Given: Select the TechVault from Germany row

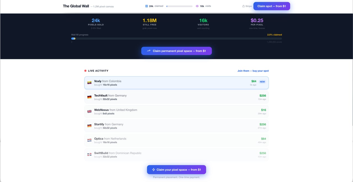Looking at the screenshot, I should point(176,97).
